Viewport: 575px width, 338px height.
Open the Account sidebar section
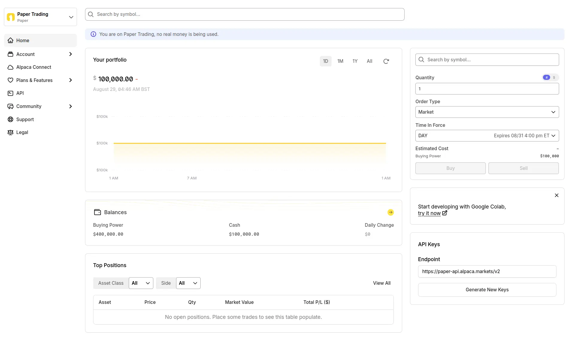pos(40,54)
